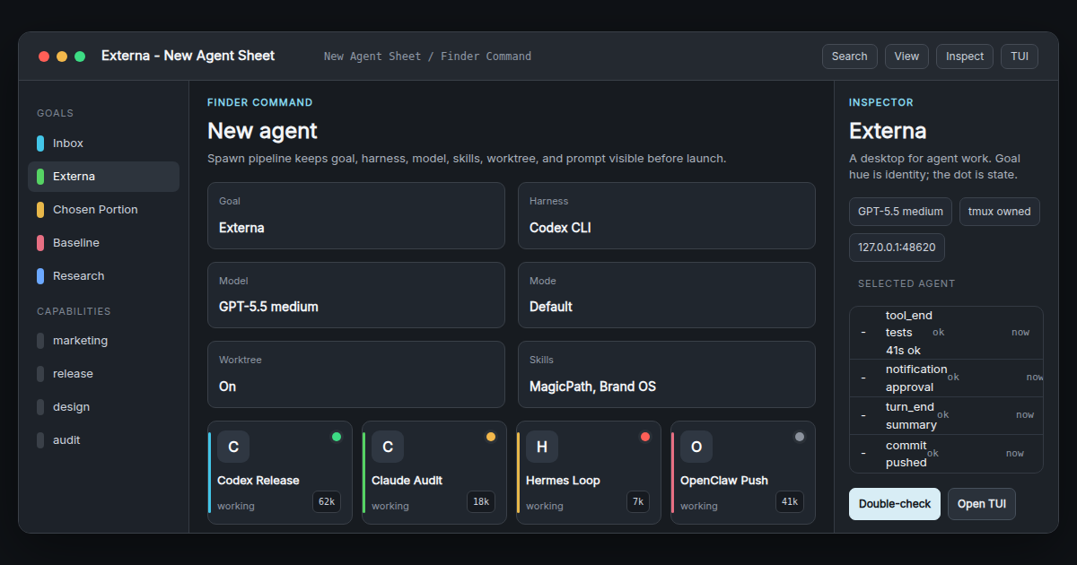Toggle the Worktree field set to On
This screenshot has height=565, width=1077.
(356, 374)
